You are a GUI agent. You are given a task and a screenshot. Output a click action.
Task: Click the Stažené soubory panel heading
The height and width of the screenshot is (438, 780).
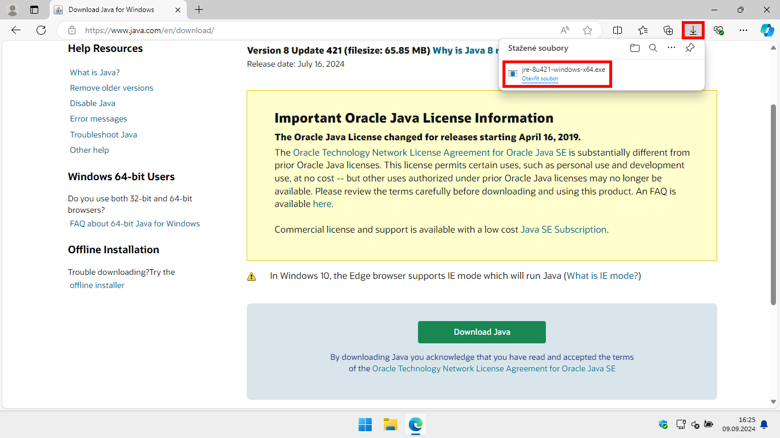(538, 48)
